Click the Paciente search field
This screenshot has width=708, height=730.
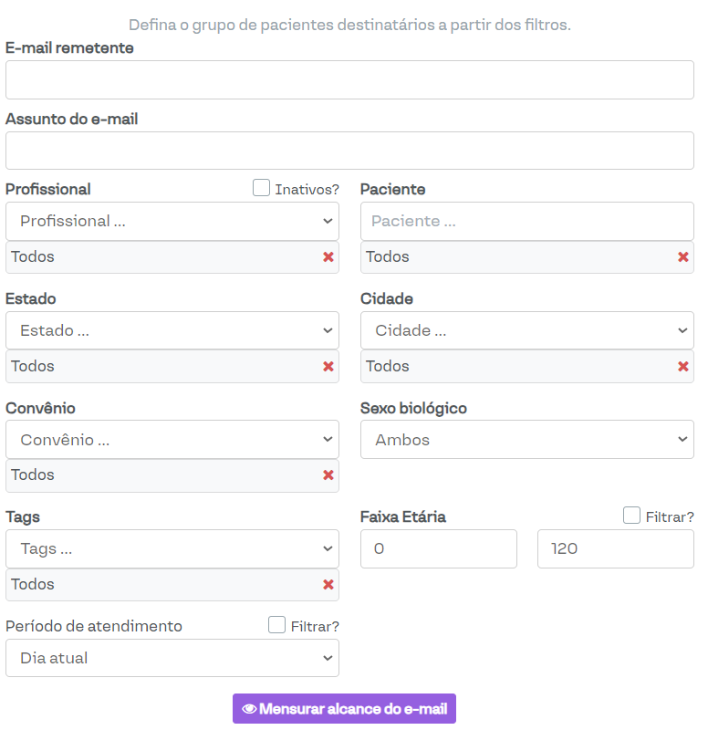[527, 221]
